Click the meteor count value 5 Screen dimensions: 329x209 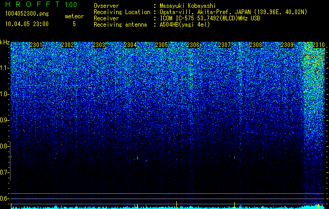click(x=74, y=24)
